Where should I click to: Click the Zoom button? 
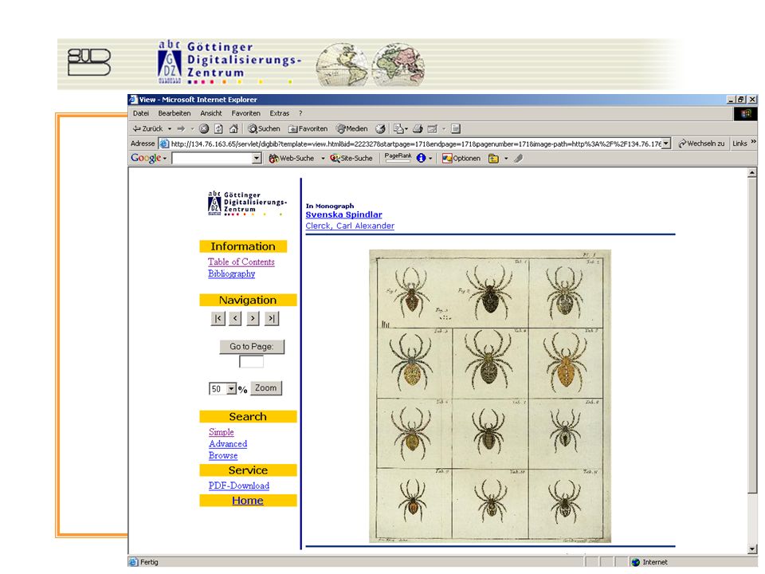(266, 388)
